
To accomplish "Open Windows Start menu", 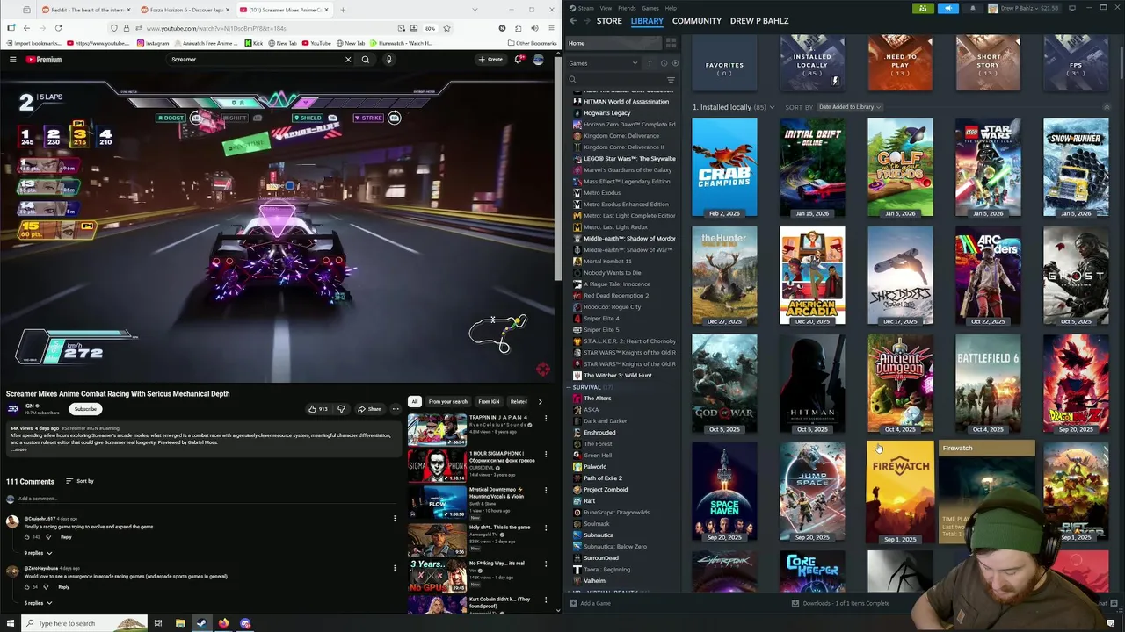I will point(10,623).
